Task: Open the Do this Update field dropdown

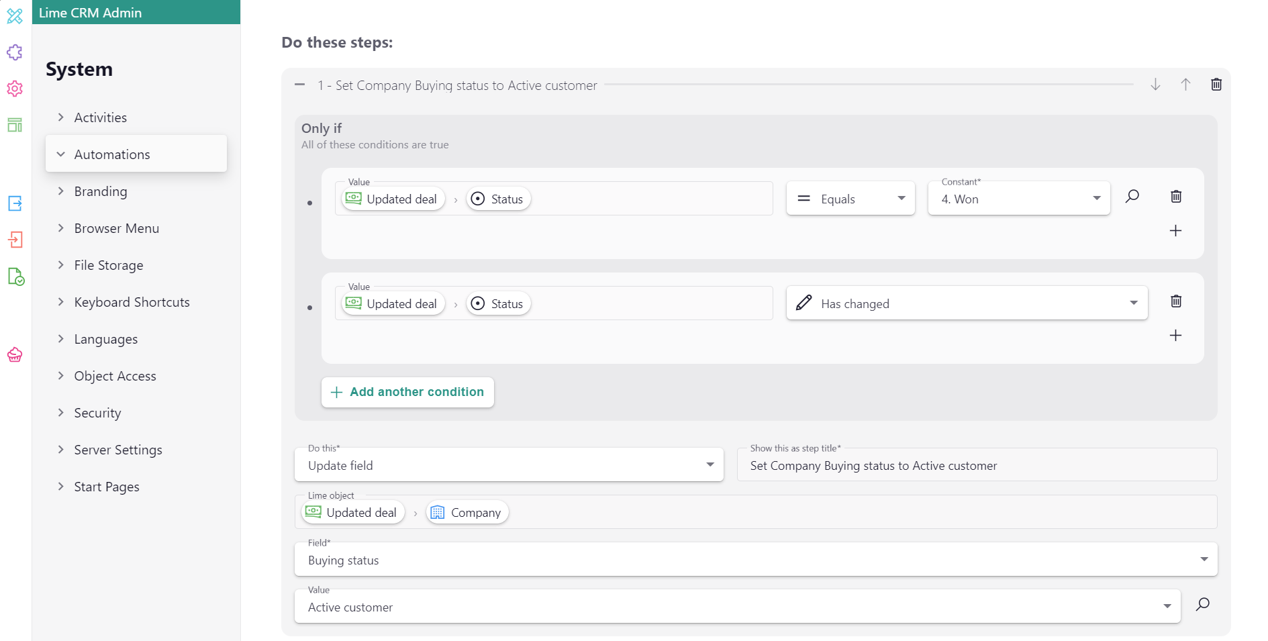Action: tap(508, 465)
